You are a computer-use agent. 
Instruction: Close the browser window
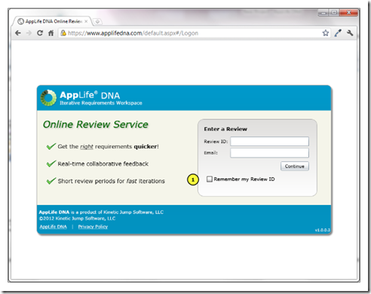[348, 13]
